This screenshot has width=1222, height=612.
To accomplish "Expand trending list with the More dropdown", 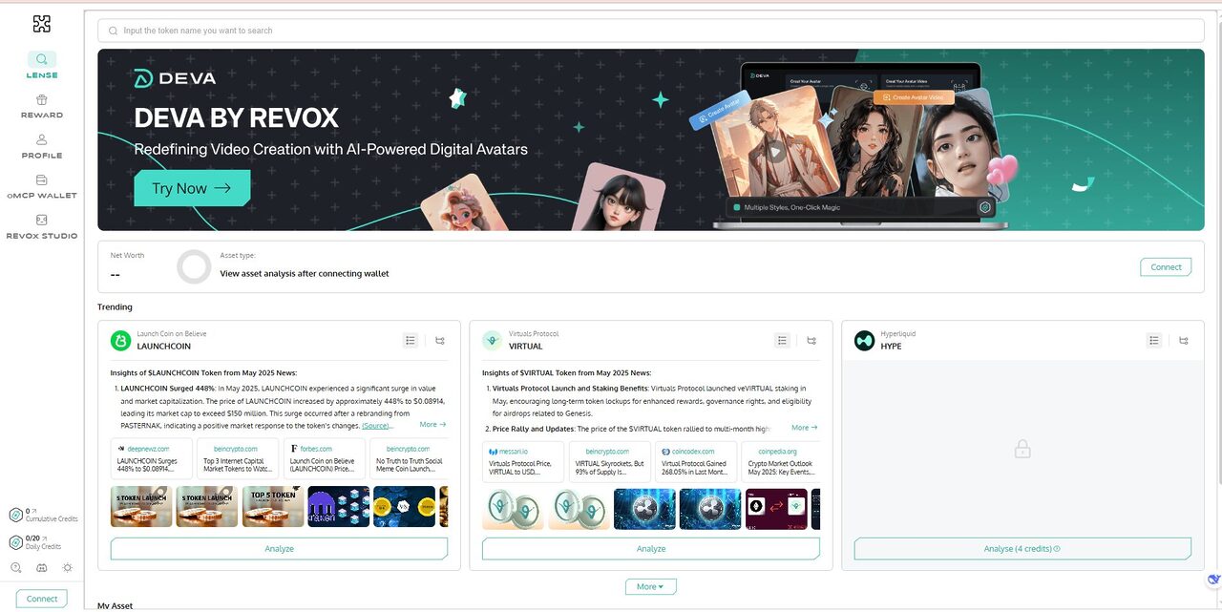I will click(651, 586).
